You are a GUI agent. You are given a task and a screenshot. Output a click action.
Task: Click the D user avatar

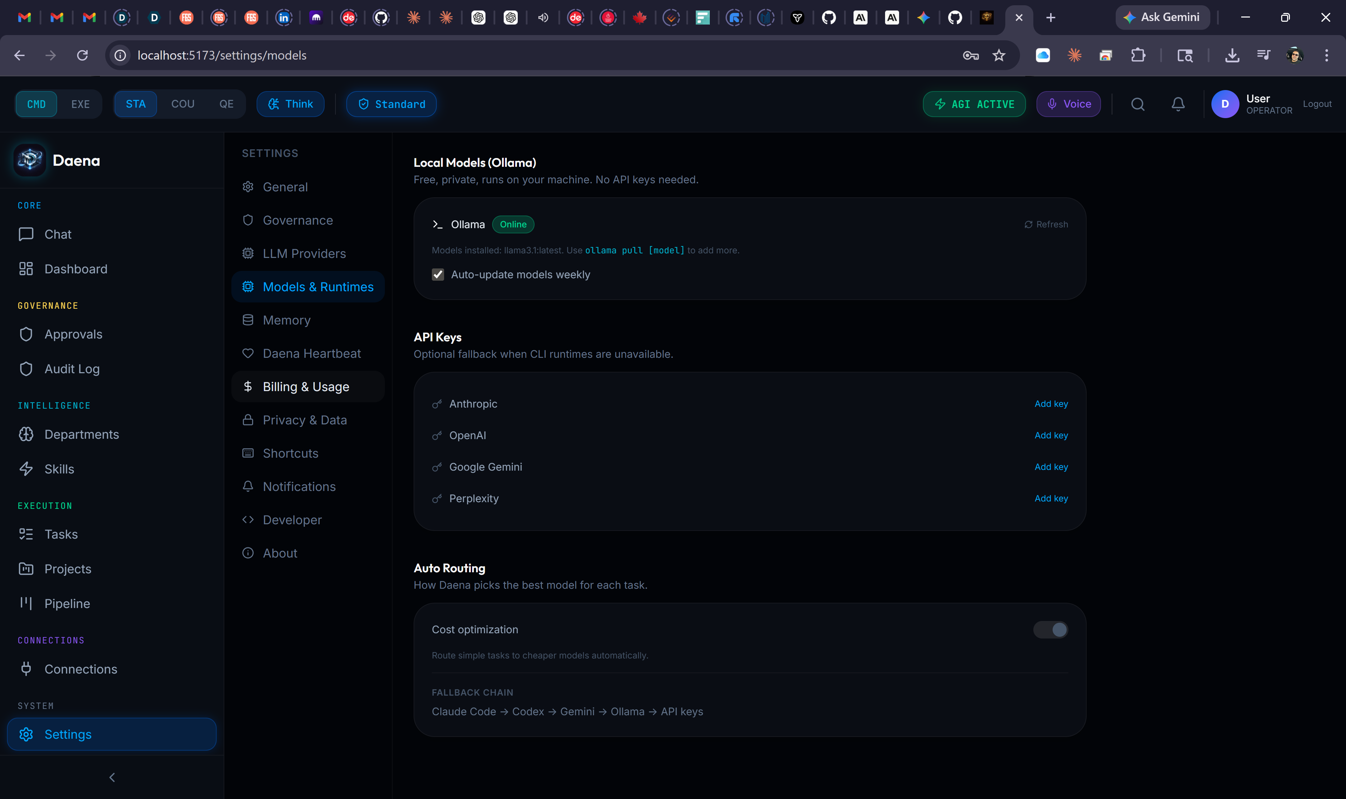coord(1224,104)
